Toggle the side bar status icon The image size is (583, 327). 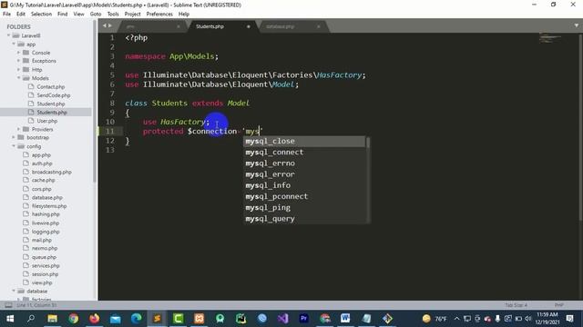[8, 305]
